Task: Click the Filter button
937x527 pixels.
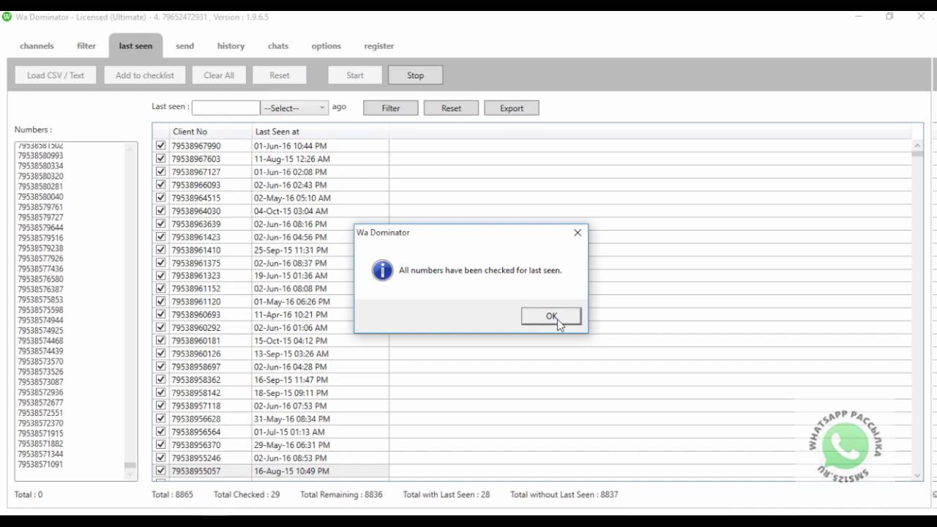Action: (x=390, y=107)
